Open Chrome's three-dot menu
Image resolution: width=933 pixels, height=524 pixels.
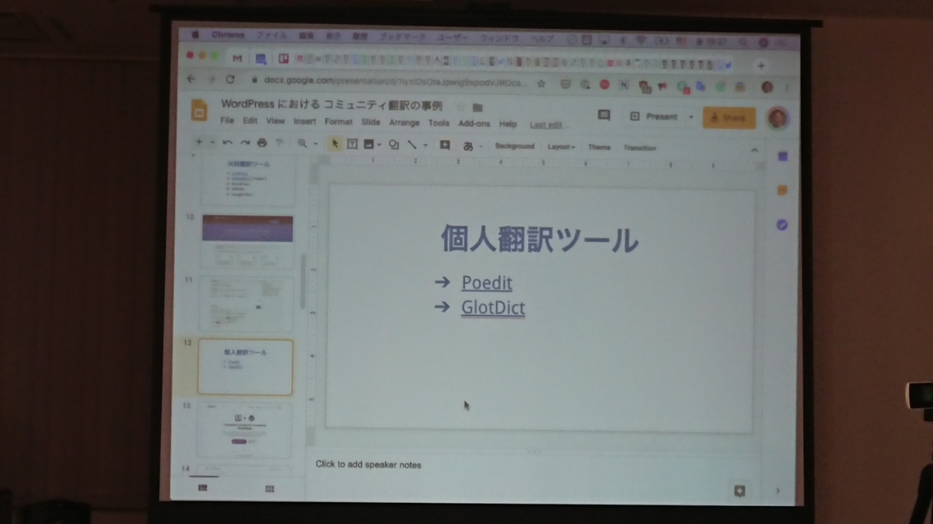(x=788, y=88)
